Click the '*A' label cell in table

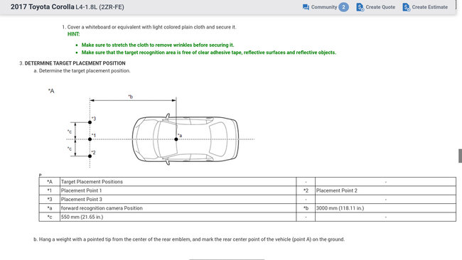pyautogui.click(x=50, y=182)
